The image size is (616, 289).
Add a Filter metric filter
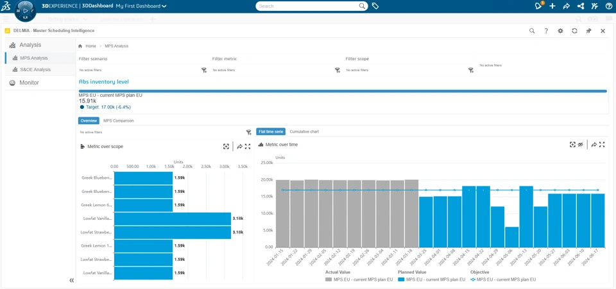[337, 70]
